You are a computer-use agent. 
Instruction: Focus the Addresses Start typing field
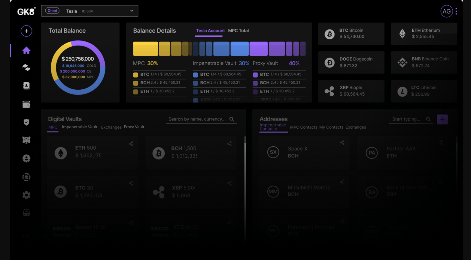[411, 119]
